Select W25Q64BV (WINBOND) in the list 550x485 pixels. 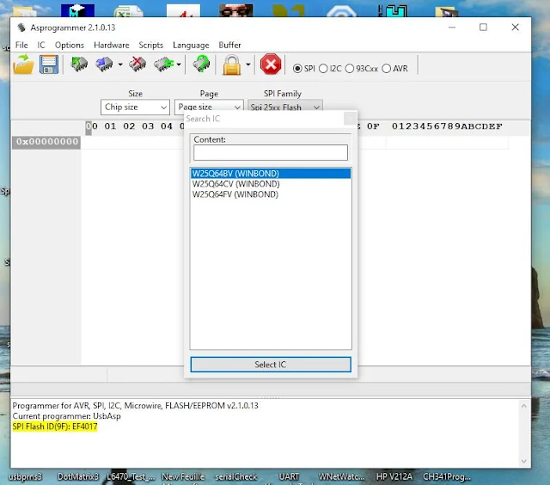click(271, 174)
